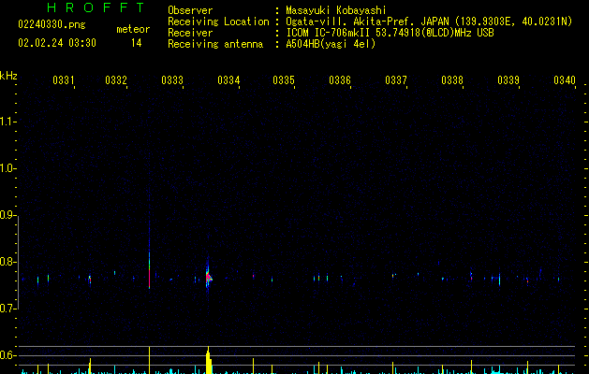Image resolution: width=589 pixels, height=374 pixels.
Task: Click the 1.1 frequency axis label
Action: tap(7, 122)
